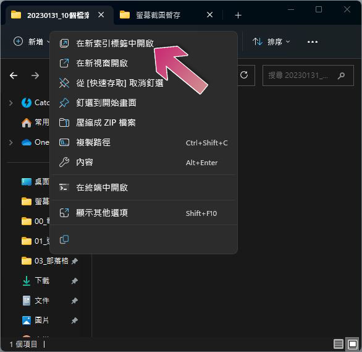The width and height of the screenshot is (362, 352).
Task: Add a new tab with plus button
Action: (x=238, y=15)
